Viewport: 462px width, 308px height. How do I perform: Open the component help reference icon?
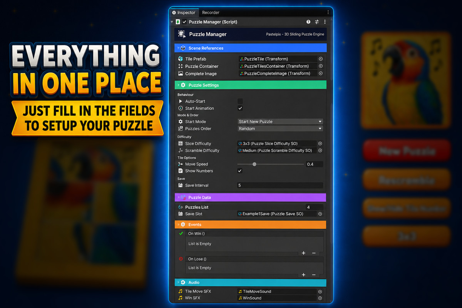pos(308,22)
